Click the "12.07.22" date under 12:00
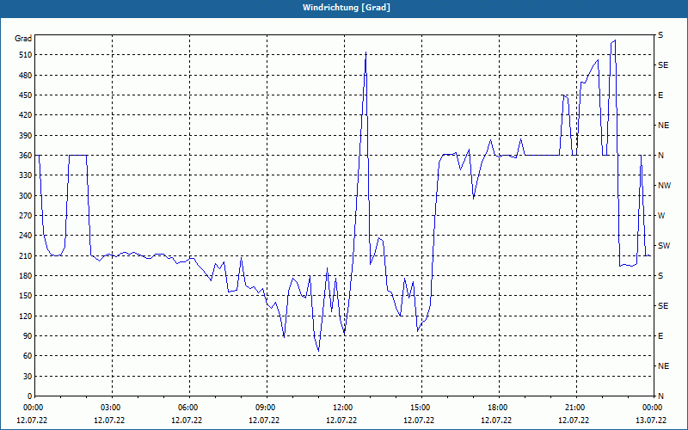Image resolution: width=688 pixels, height=430 pixels. (x=341, y=421)
